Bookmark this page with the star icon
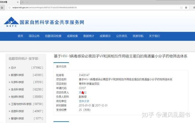 [186, 7]
